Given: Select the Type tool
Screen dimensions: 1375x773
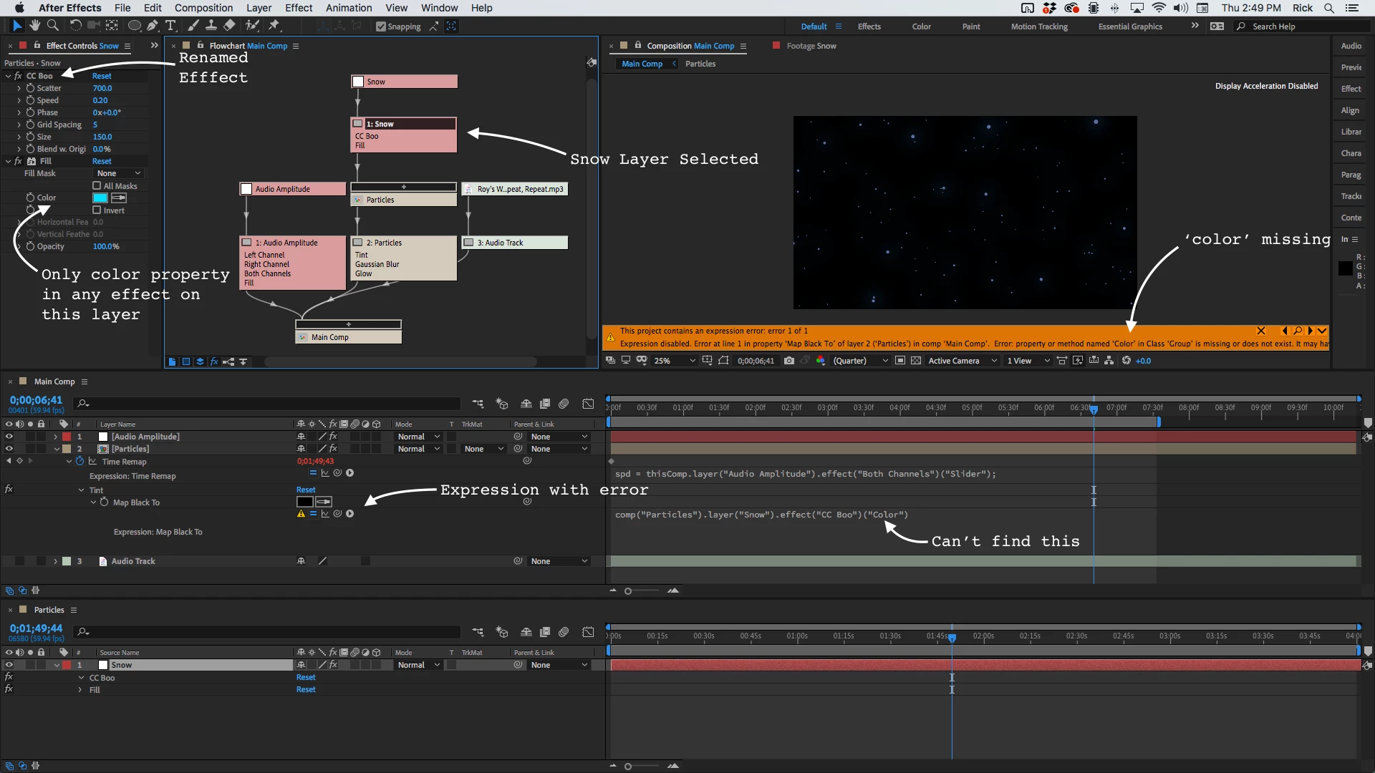Looking at the screenshot, I should (170, 26).
